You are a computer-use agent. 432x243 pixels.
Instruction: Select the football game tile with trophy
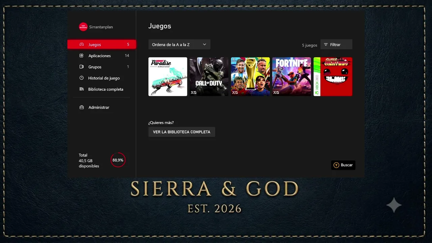tap(250, 77)
